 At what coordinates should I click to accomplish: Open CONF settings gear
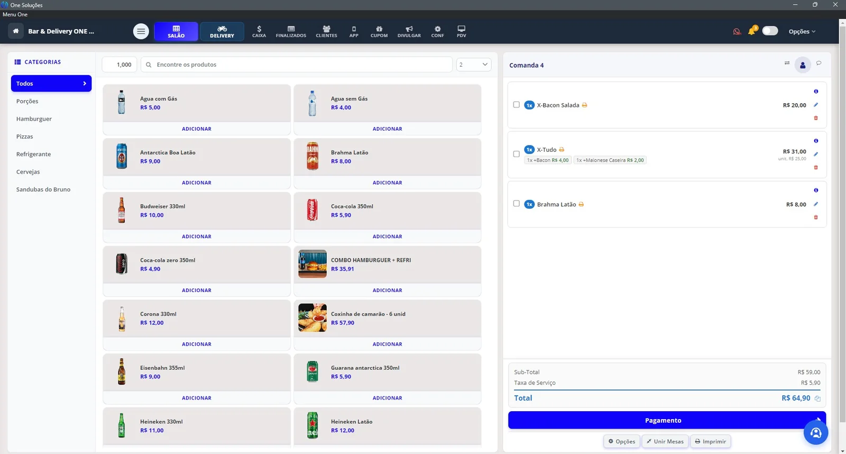pos(438,32)
